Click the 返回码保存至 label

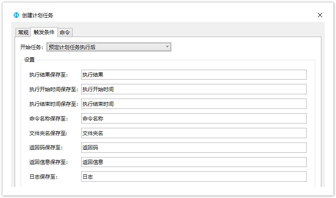(x=46, y=148)
